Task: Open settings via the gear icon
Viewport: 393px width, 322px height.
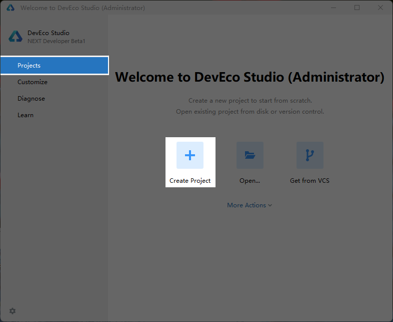Action: click(x=12, y=311)
